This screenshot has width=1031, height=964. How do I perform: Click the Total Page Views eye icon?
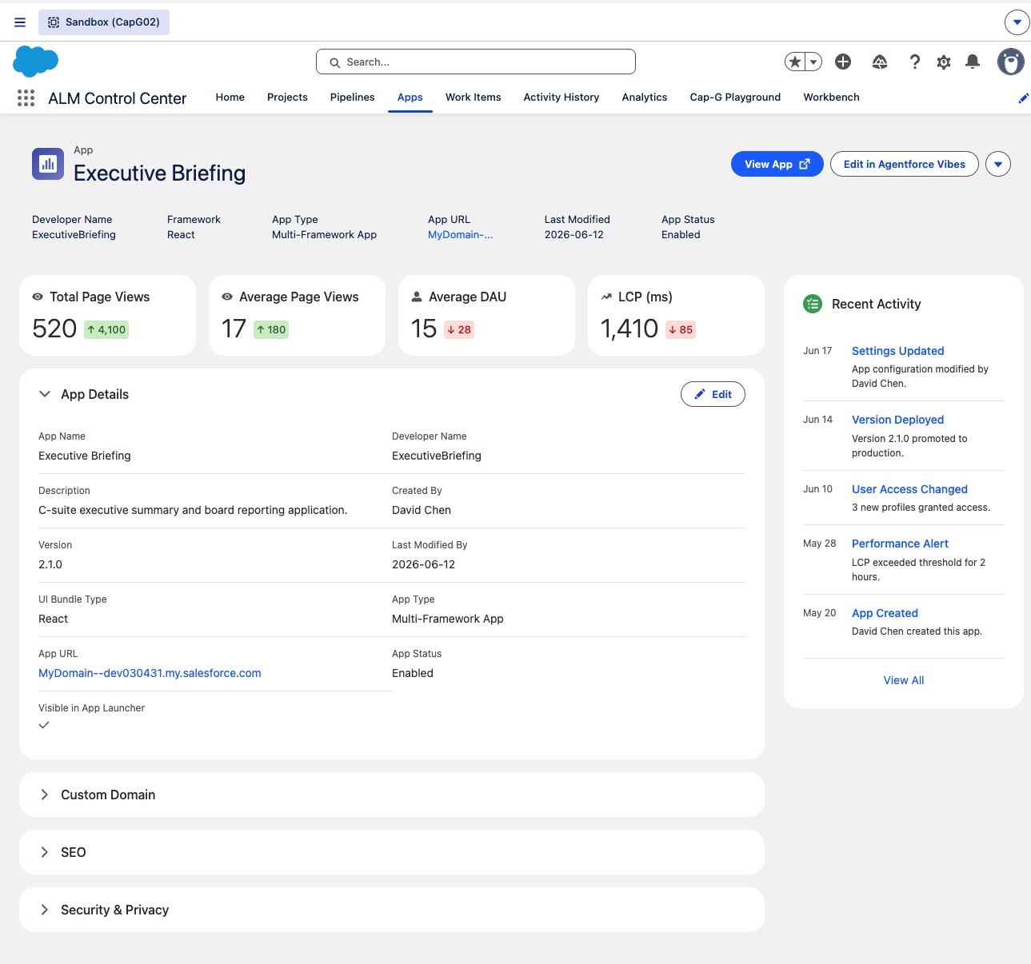click(x=38, y=297)
